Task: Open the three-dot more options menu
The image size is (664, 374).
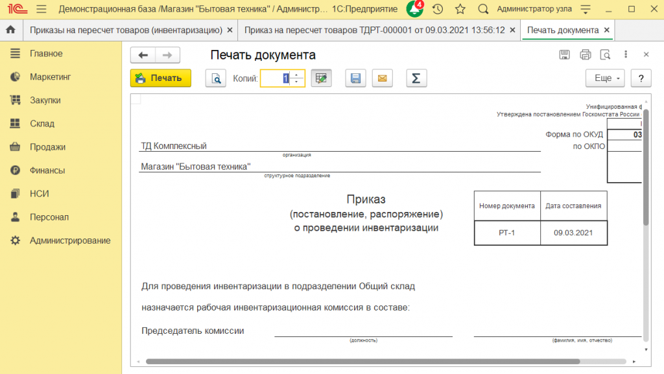Action: point(626,54)
